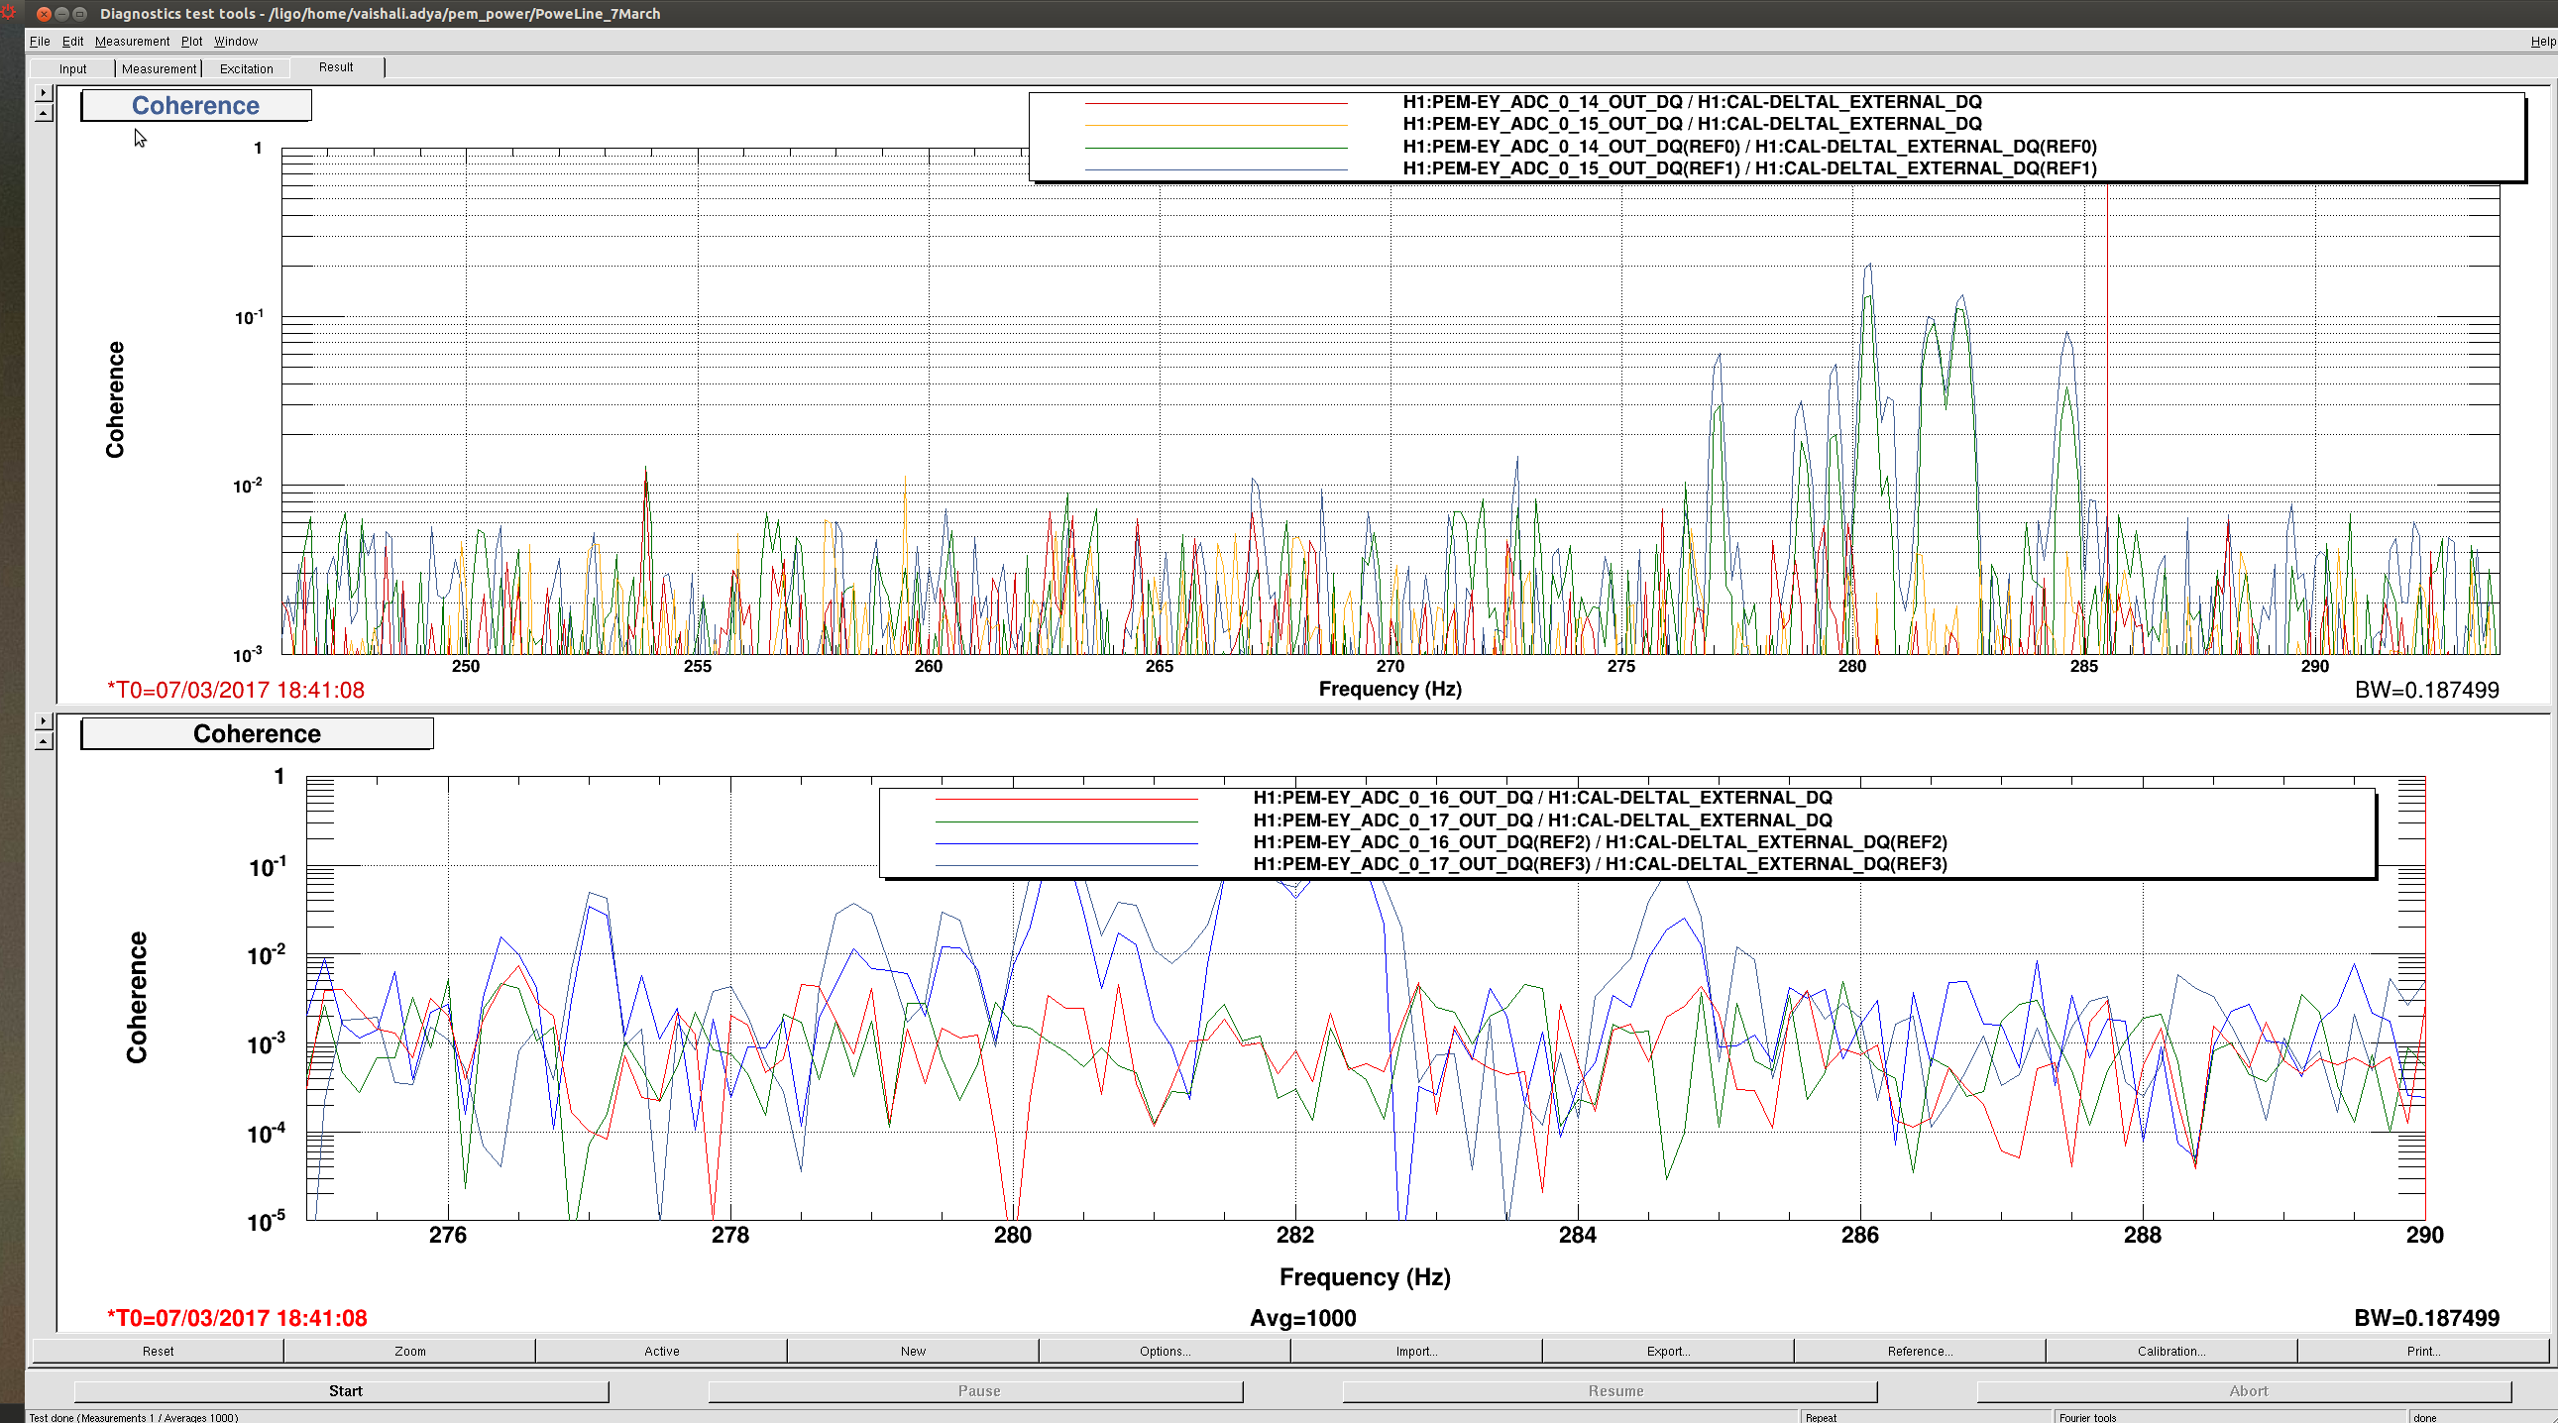Click the green line swatch for ADC_0_14 REF0 legend
Image resolution: width=2558 pixels, height=1423 pixels.
pyautogui.click(x=1216, y=148)
